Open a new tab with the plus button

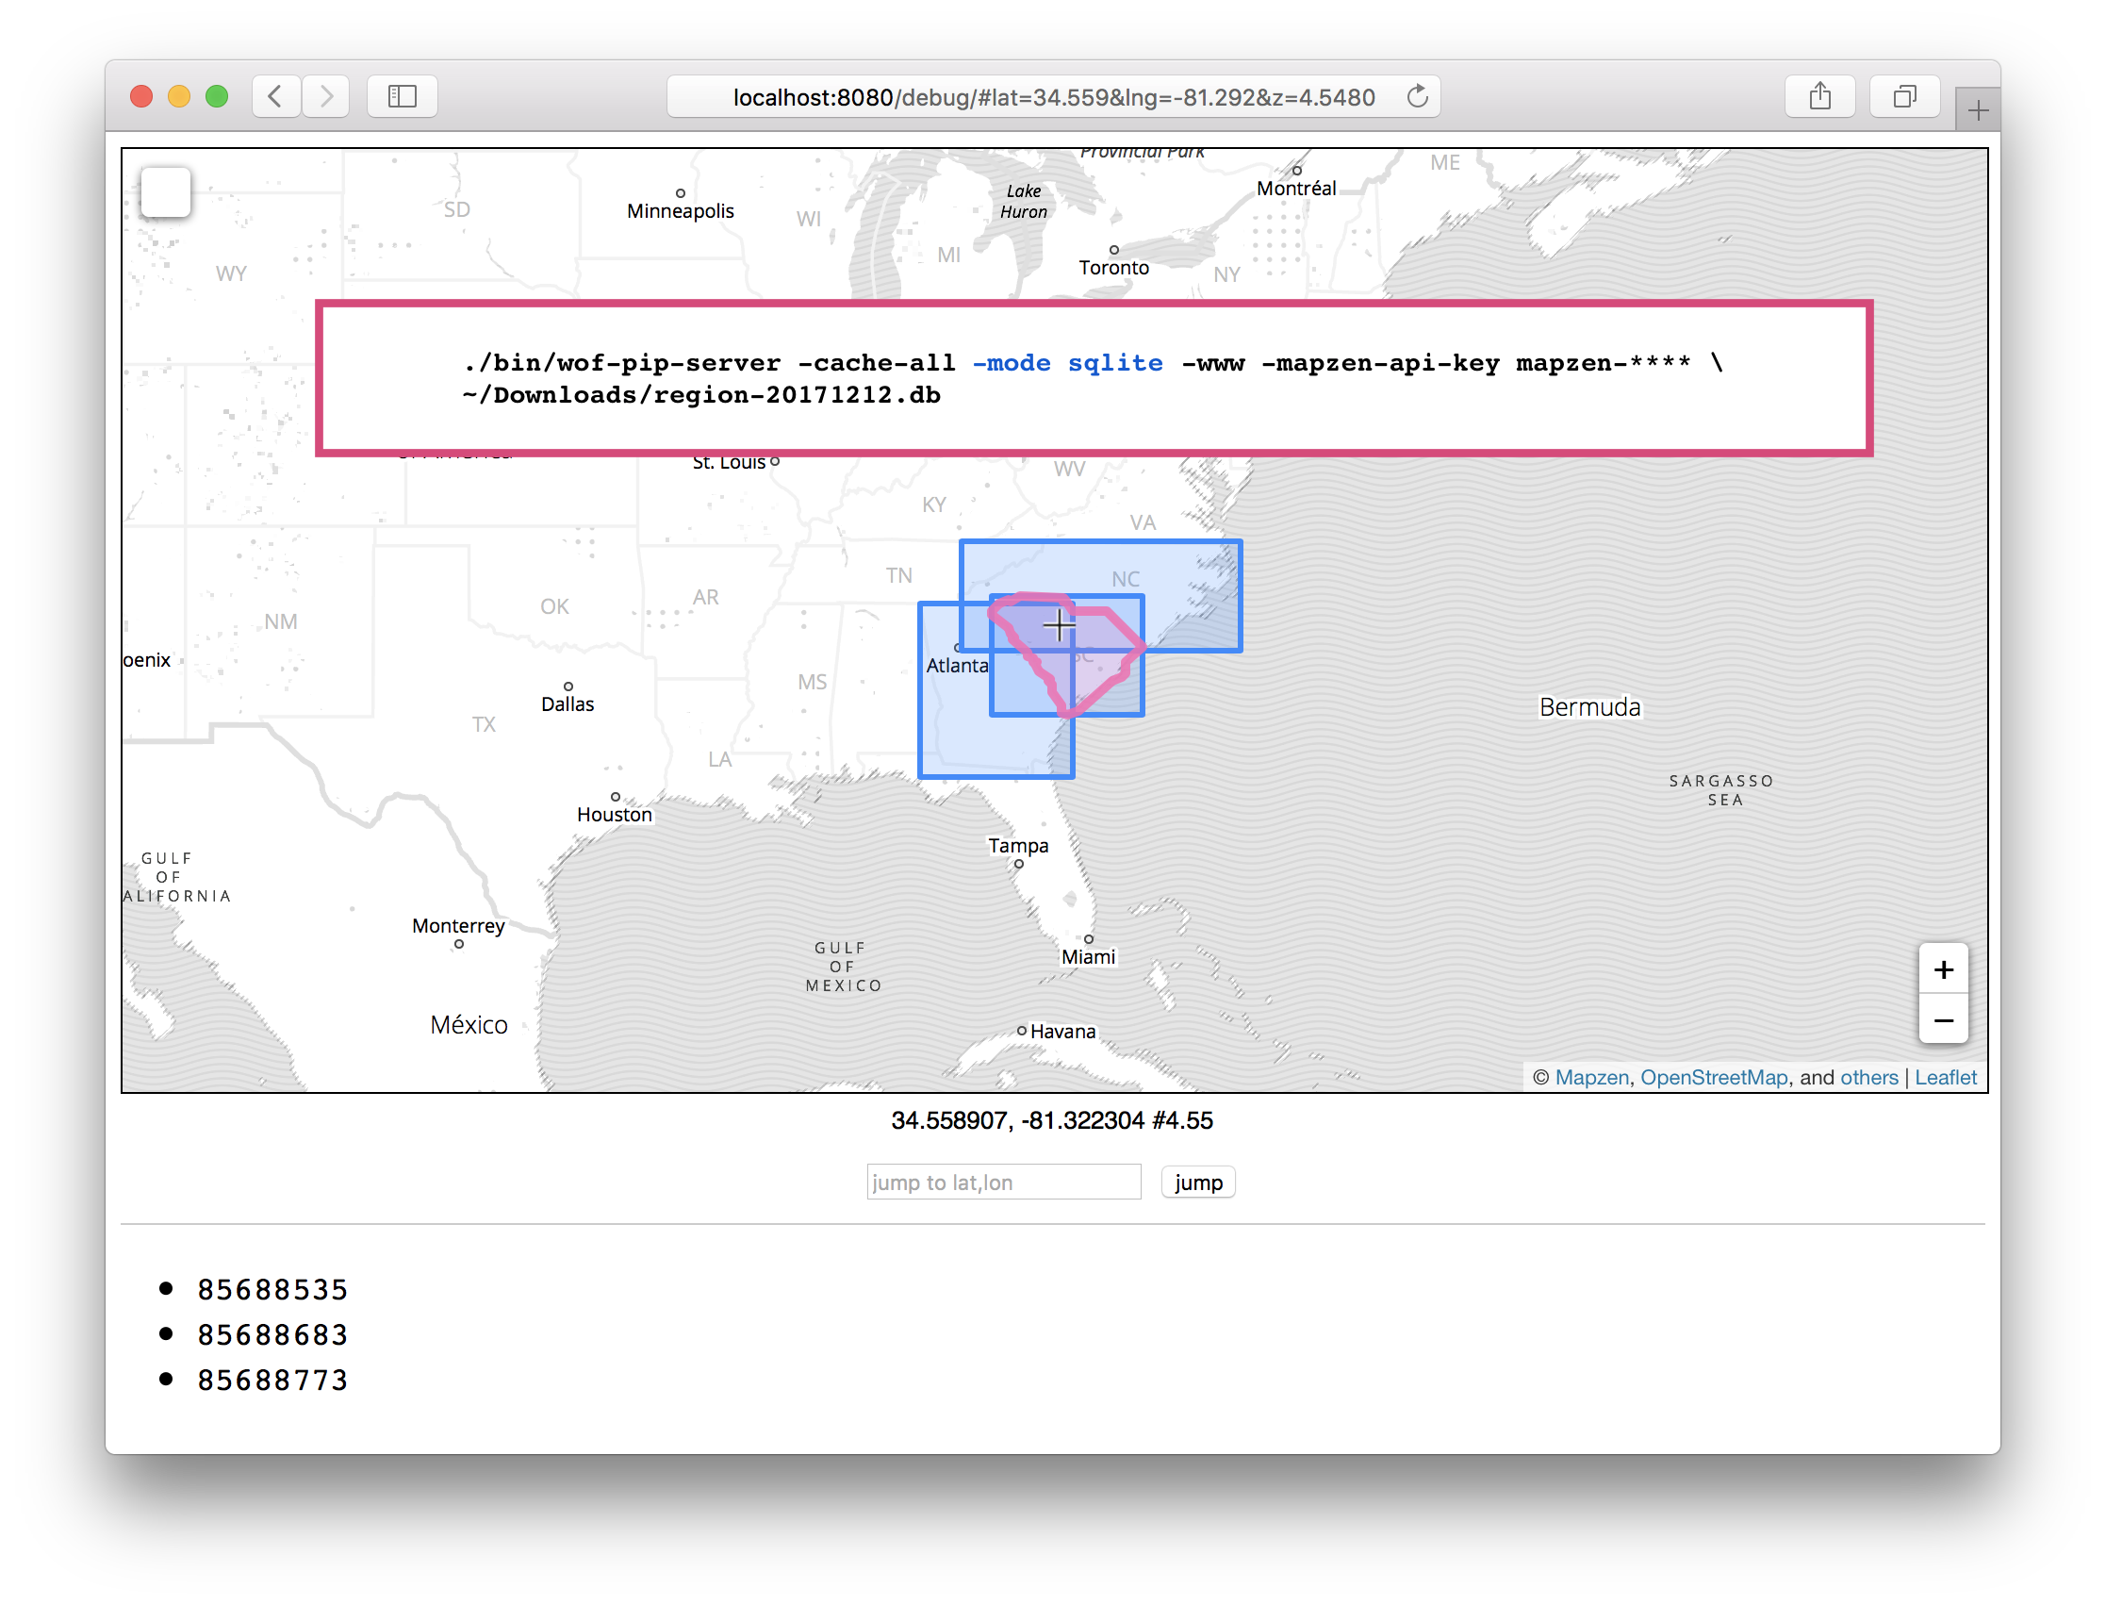pyautogui.click(x=1977, y=112)
